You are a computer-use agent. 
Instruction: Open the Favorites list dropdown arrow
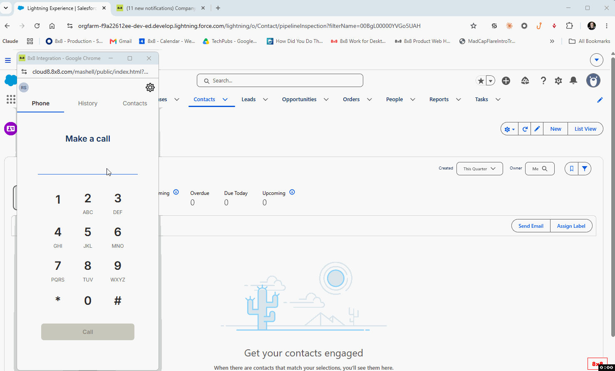[491, 81]
